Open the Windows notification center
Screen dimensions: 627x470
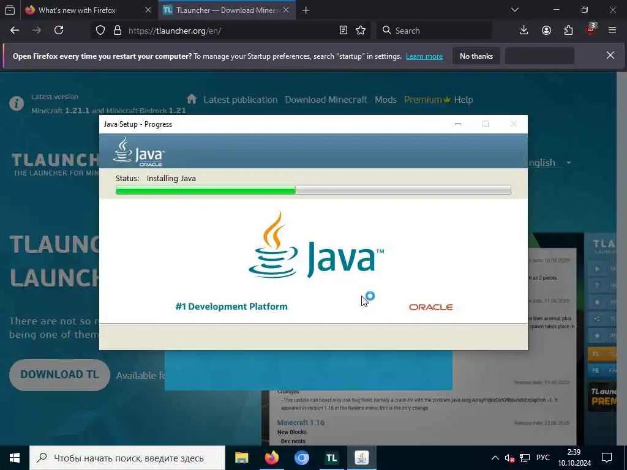point(607,458)
